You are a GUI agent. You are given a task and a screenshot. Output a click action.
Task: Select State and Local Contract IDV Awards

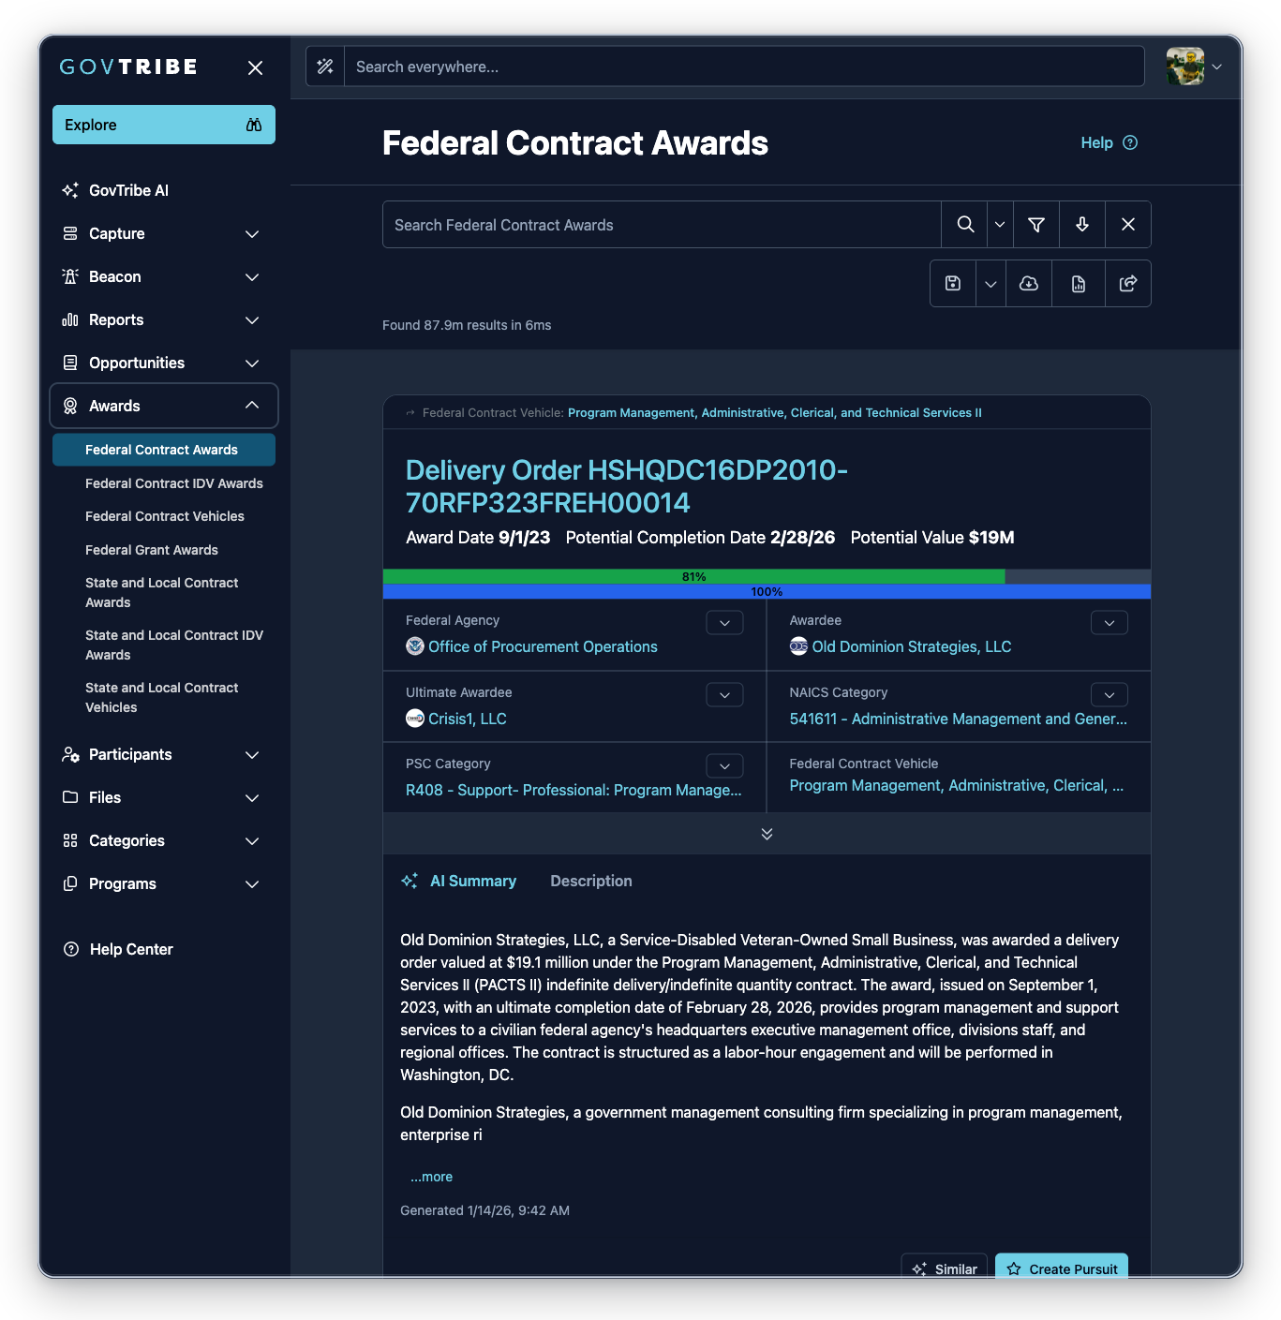click(174, 645)
